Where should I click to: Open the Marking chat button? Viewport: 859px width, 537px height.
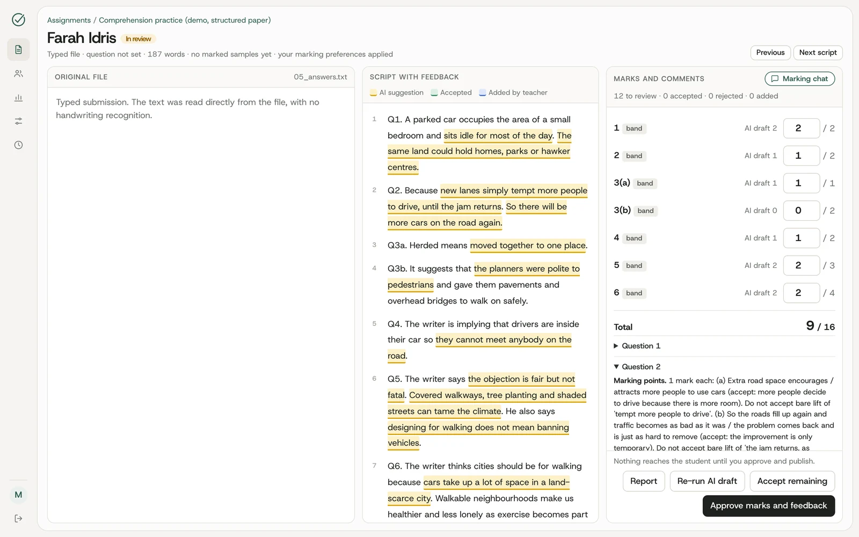pos(799,78)
